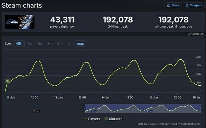Click the SteamDB.info watermark link
The height and width of the screenshot is (128, 206).
click(x=195, y=34)
